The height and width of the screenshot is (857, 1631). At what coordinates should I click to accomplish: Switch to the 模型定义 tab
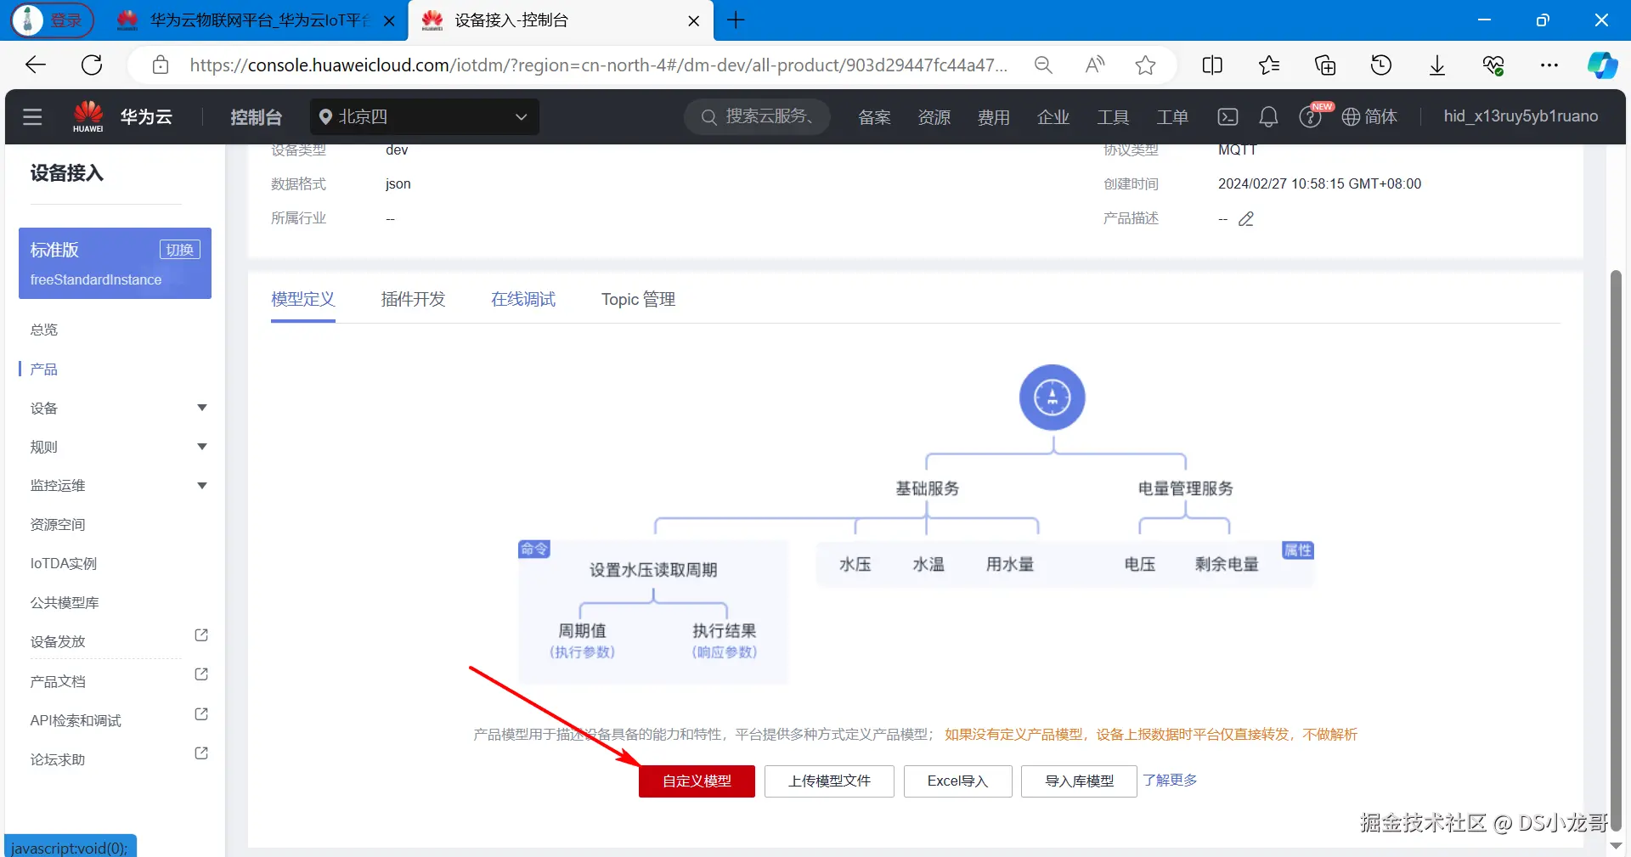(303, 299)
